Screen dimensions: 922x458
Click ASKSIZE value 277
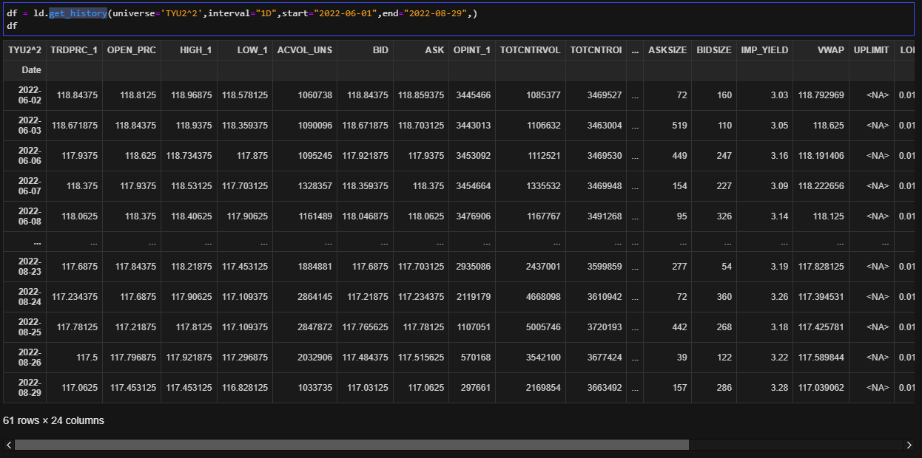click(x=679, y=267)
